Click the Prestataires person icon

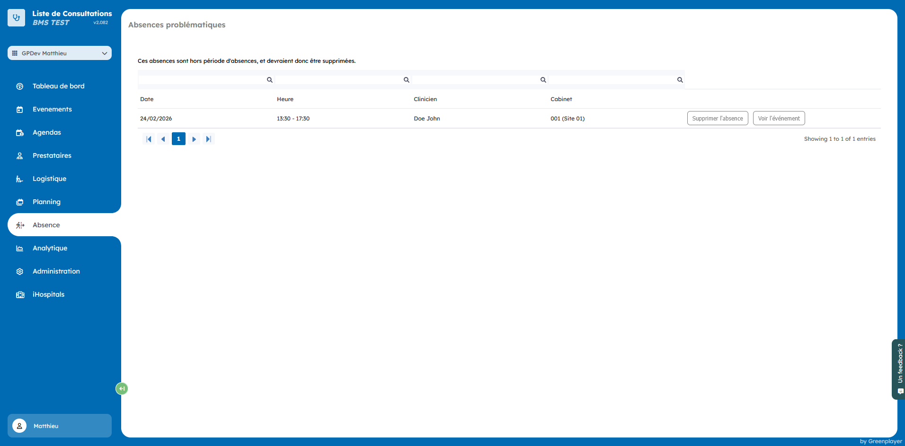(x=20, y=156)
